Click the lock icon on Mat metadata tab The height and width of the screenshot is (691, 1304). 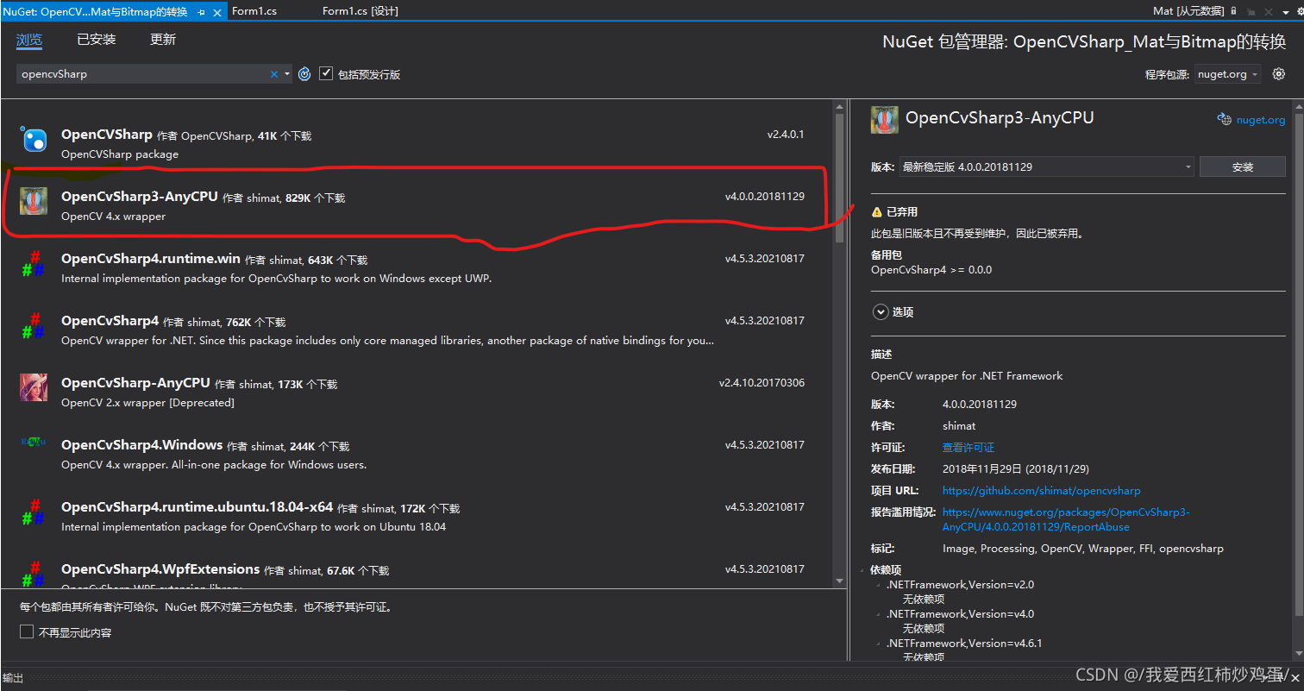tap(1233, 10)
